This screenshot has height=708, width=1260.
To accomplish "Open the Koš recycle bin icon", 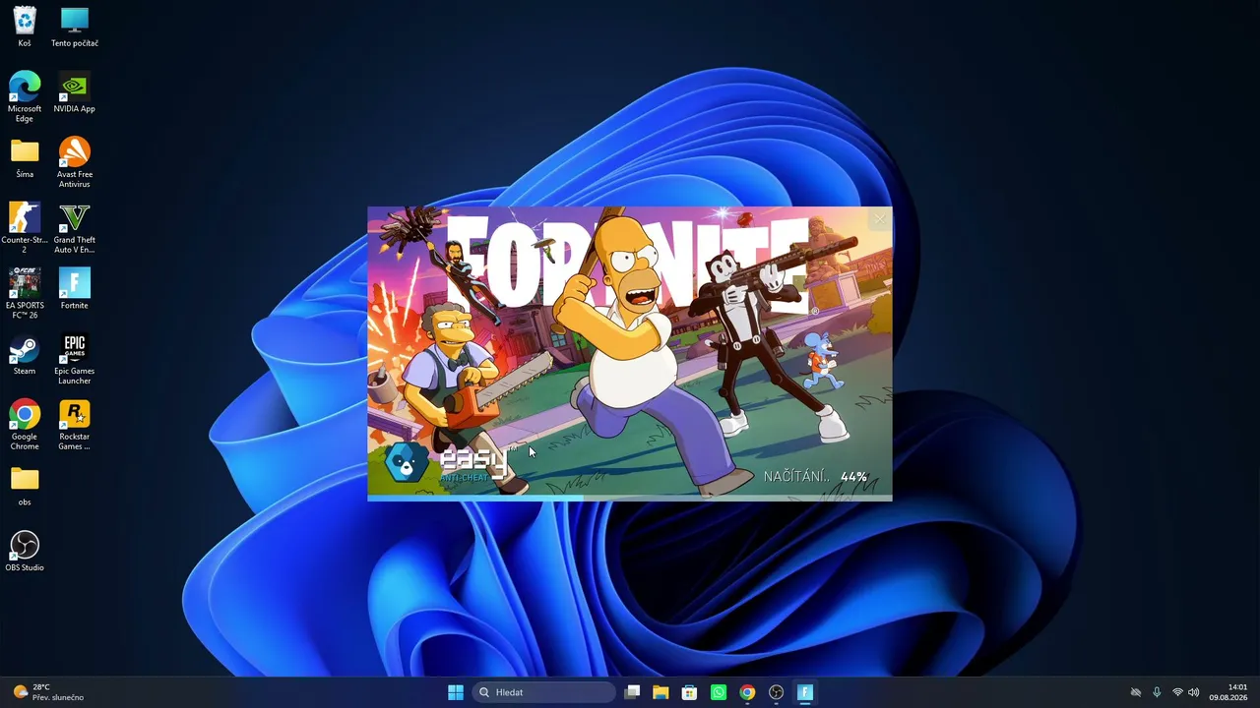I will pos(25,27).
